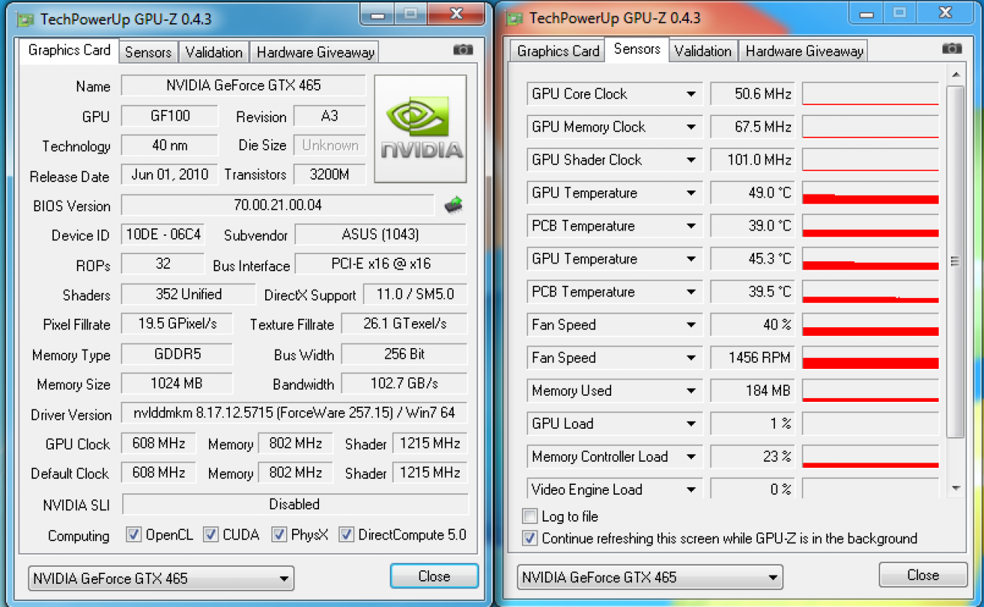This screenshot has width=984, height=607.
Task: Click Close button in Sensors window
Action: pos(922,575)
